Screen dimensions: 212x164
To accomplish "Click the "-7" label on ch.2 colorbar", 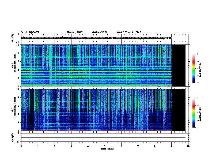I will coord(197,127).
